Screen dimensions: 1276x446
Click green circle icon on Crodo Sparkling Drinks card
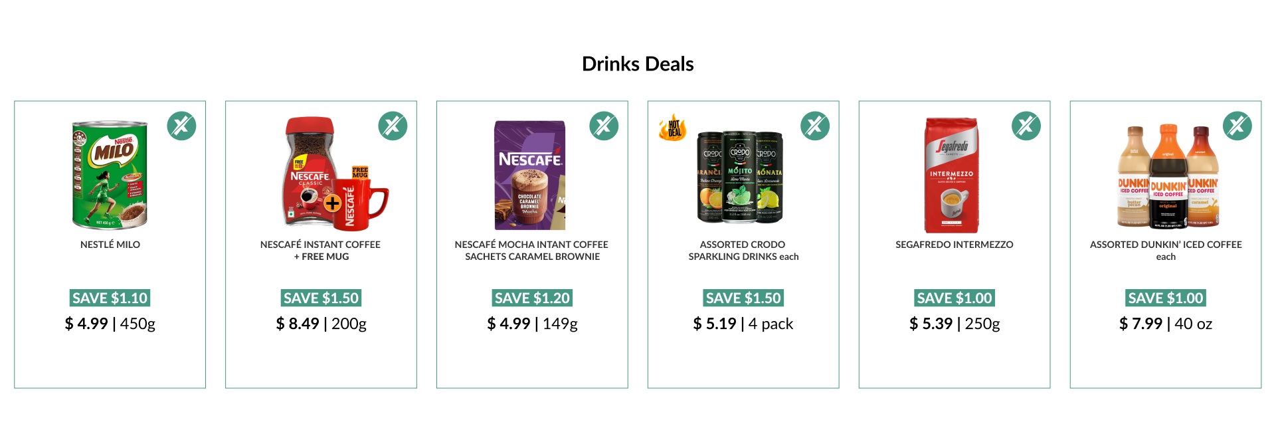click(x=815, y=126)
